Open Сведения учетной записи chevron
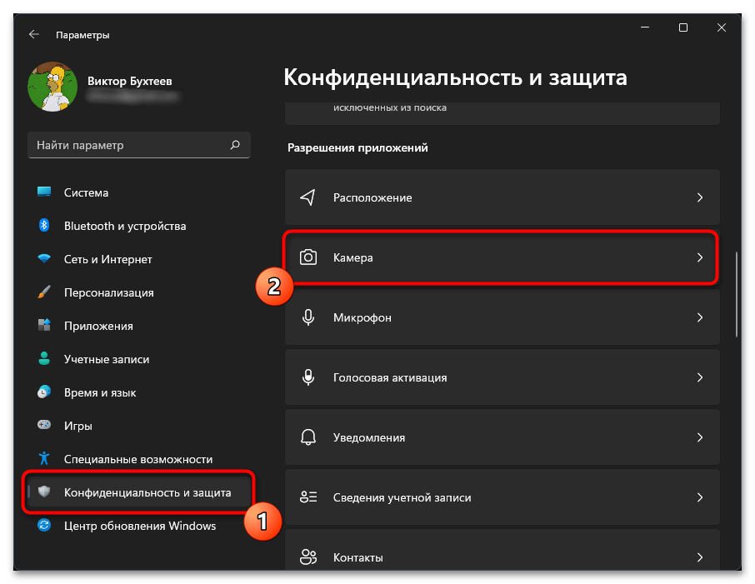The image size is (755, 584). 700,497
